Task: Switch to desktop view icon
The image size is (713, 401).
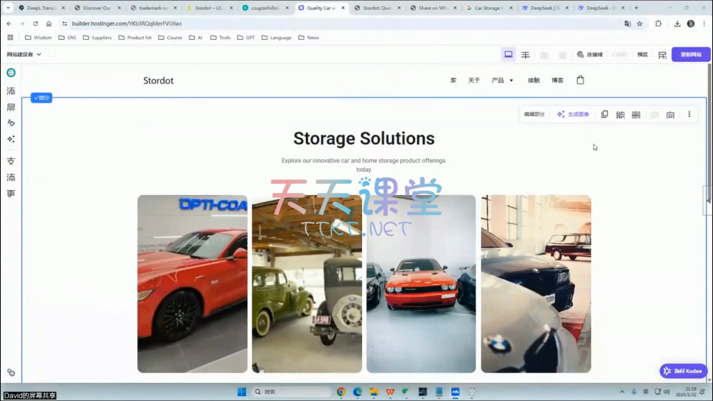Action: tap(508, 54)
